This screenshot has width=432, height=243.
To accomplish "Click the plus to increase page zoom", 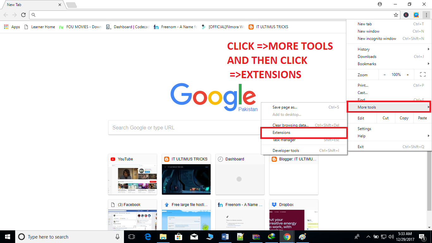I will coord(407,74).
